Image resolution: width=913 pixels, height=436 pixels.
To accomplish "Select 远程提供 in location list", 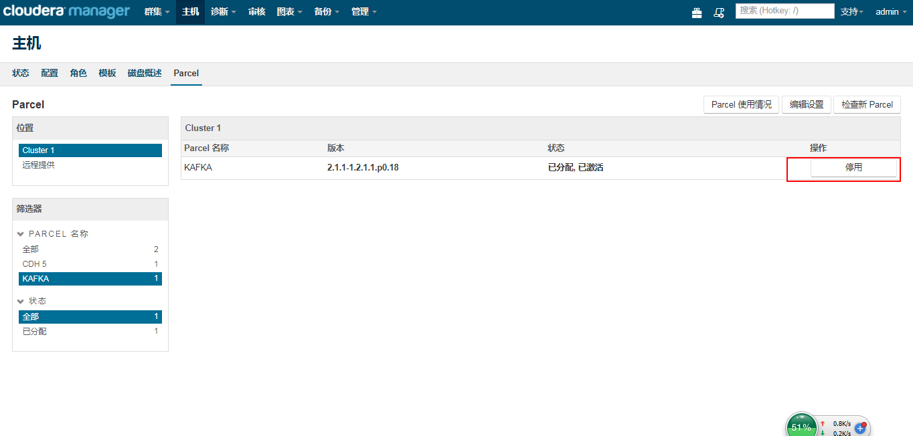I will point(90,165).
